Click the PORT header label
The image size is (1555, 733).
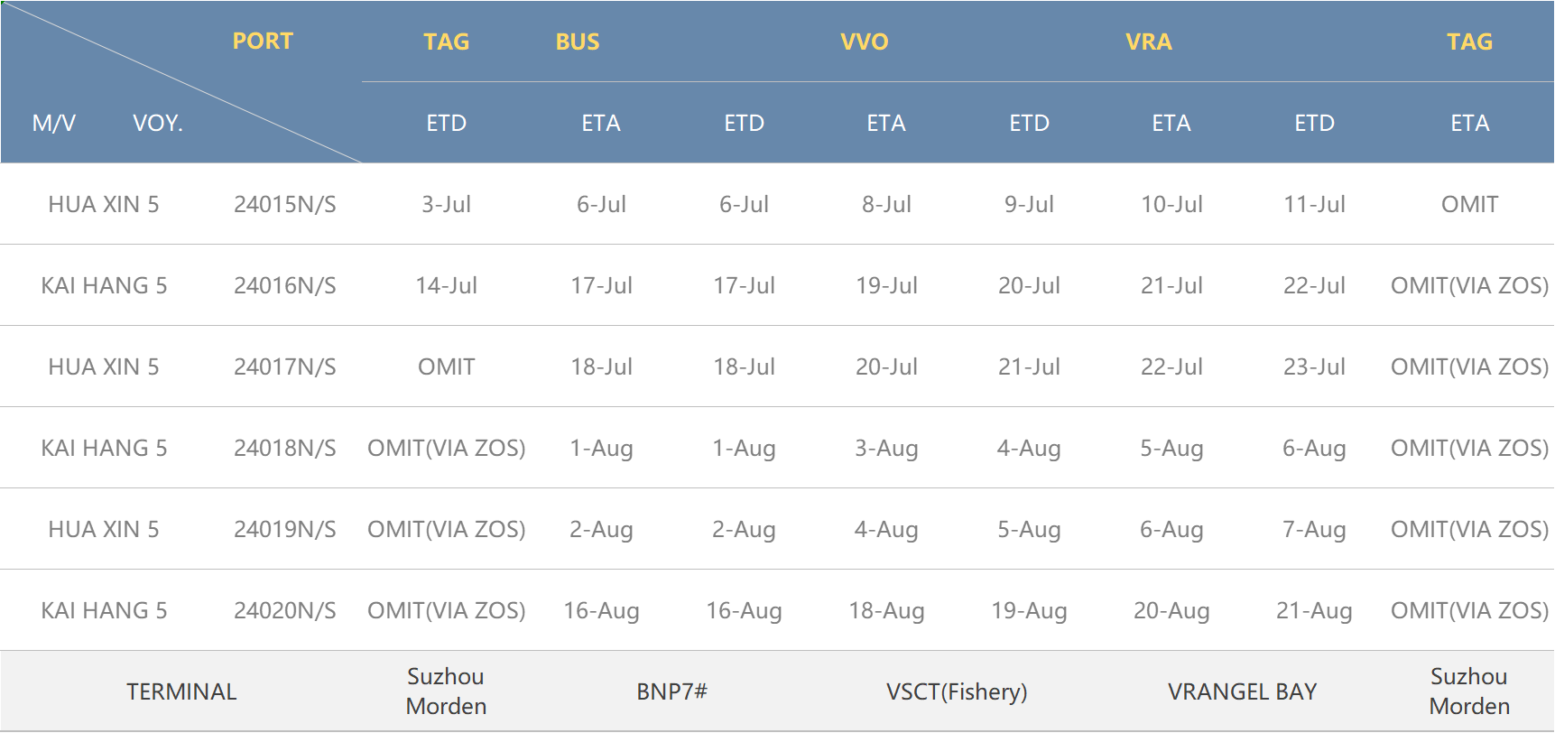click(263, 42)
